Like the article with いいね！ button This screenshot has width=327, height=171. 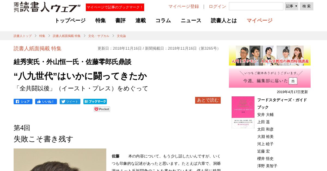click(46, 102)
